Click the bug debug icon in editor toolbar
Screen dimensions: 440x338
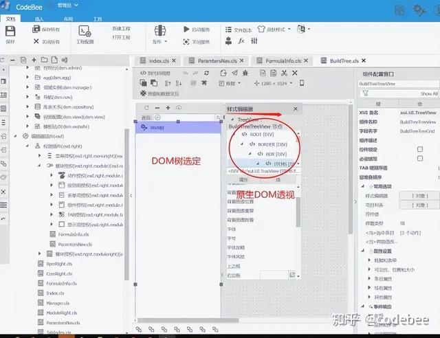245,73
